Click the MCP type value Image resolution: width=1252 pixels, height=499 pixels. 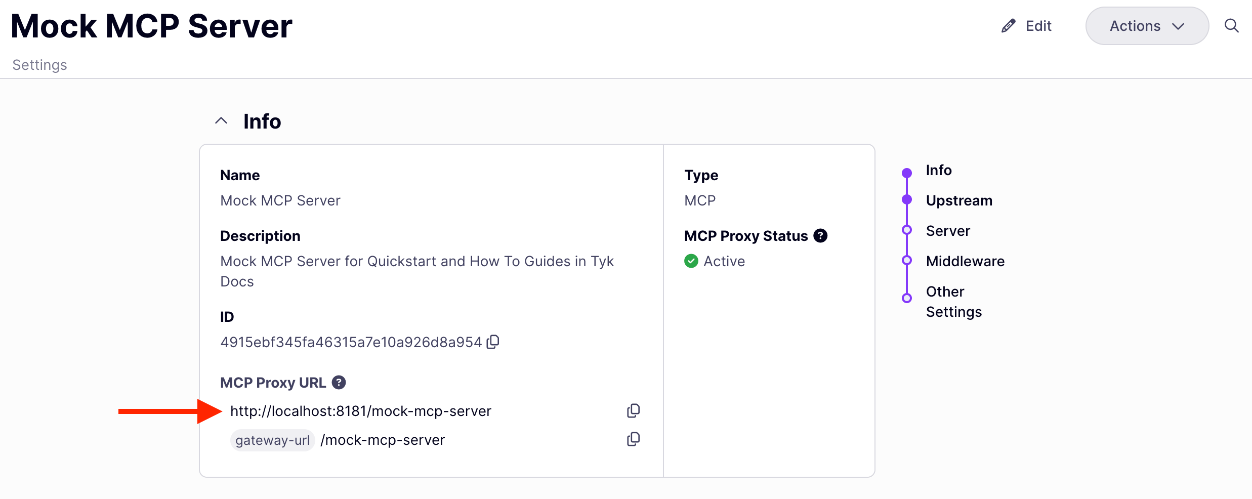[700, 200]
